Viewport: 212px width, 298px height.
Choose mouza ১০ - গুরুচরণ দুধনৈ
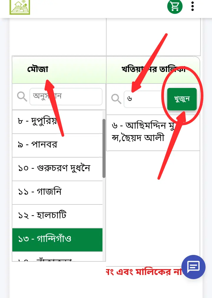57,169
